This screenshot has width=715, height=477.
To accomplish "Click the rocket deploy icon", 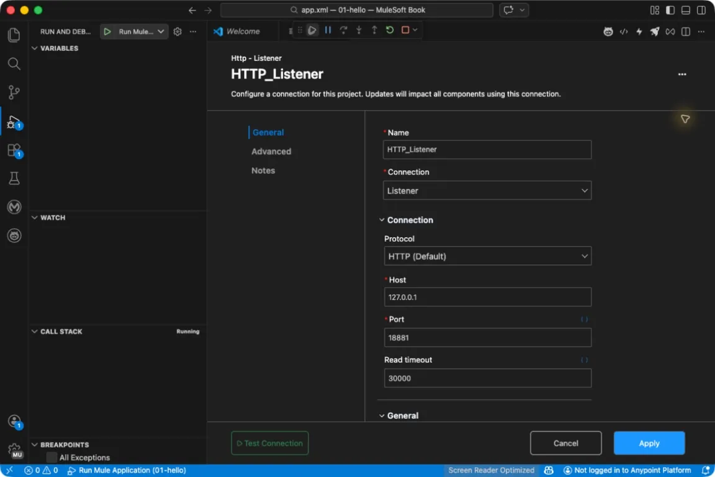I will [x=654, y=32].
